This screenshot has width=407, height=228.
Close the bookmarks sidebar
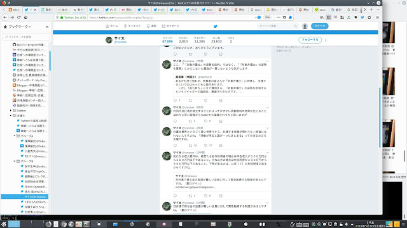47,27
